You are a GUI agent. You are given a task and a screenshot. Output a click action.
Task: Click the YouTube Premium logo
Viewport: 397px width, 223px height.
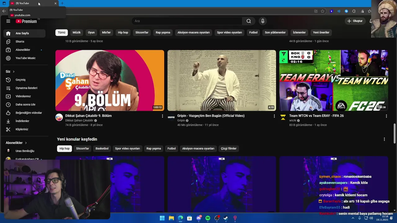(26, 21)
